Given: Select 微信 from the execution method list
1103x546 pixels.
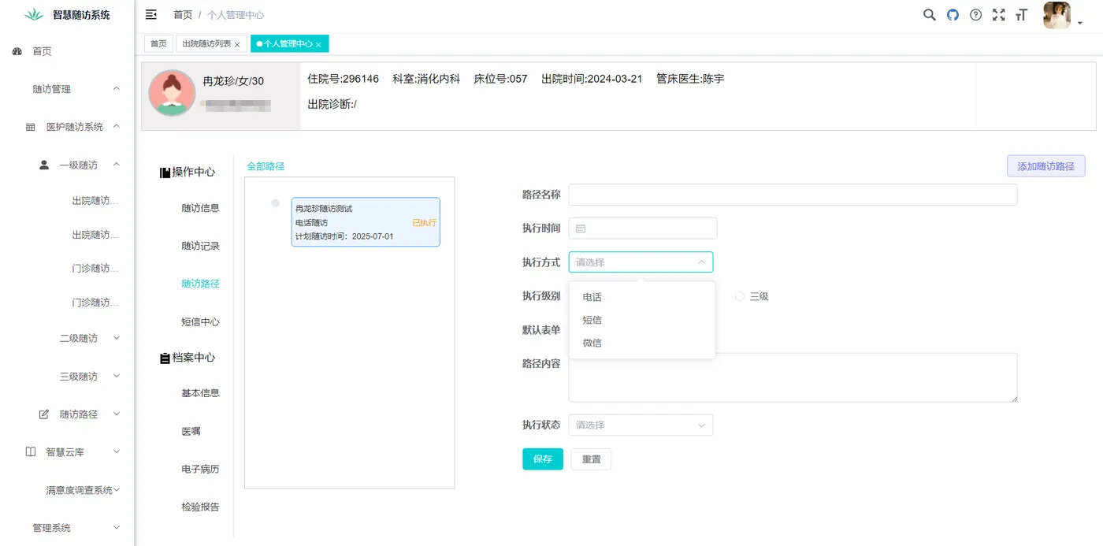Looking at the screenshot, I should click(592, 343).
